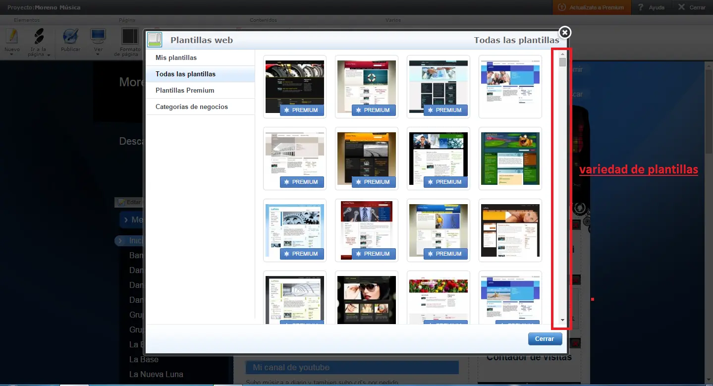Expand the Nuevo dropdown arrow
Screen dimensions: 713x386
(x=12, y=55)
